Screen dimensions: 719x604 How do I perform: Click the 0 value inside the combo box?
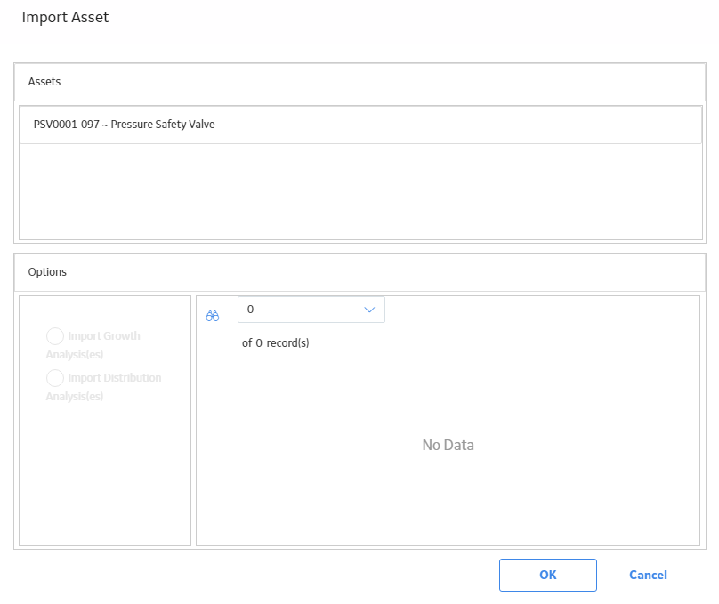(x=250, y=310)
